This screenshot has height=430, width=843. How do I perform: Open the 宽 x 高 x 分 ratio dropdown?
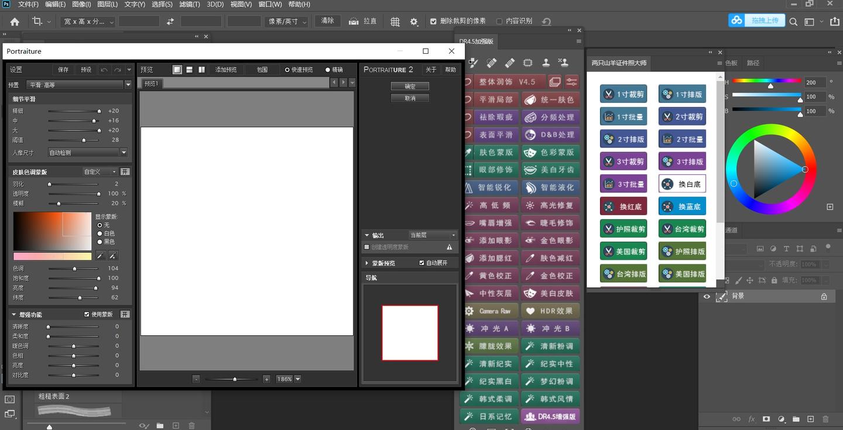tap(88, 22)
